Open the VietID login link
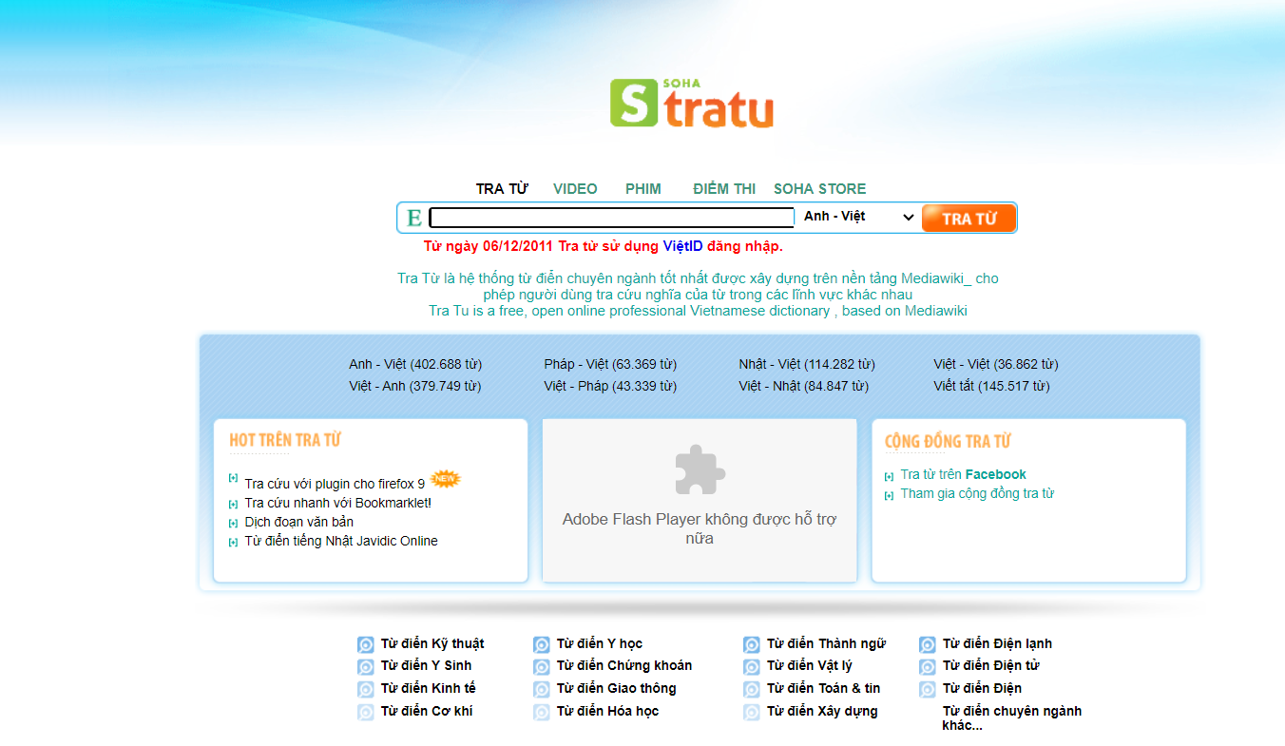1285x746 pixels. tap(682, 246)
